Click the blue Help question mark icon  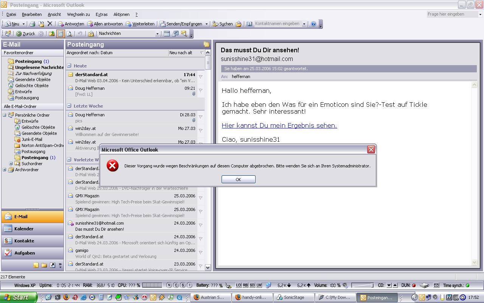click(313, 24)
